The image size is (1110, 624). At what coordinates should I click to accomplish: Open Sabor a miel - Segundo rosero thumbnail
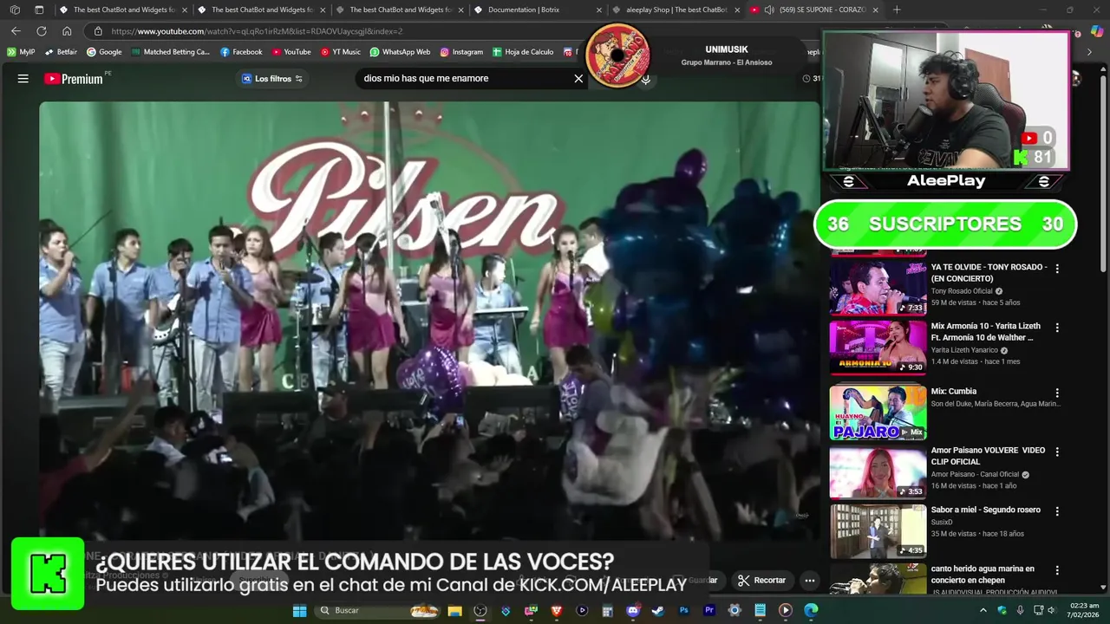[x=878, y=531]
